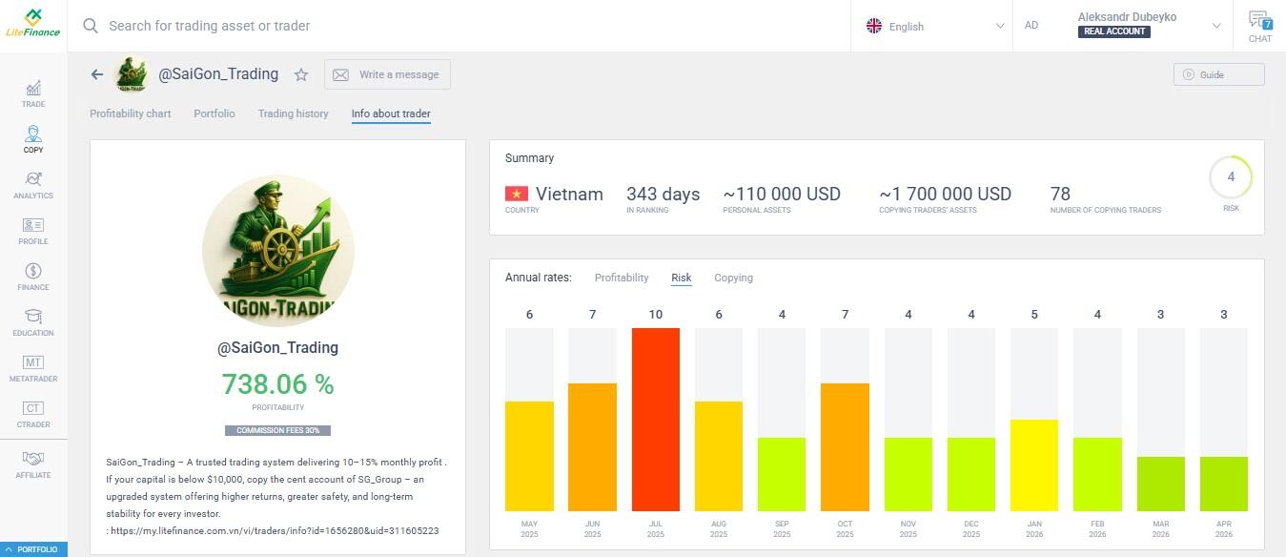Click the Summary heading
Screen dimensions: 1286x557
(529, 158)
